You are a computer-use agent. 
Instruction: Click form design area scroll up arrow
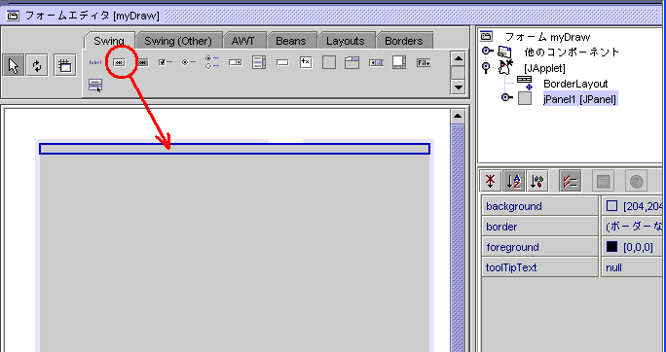point(458,117)
